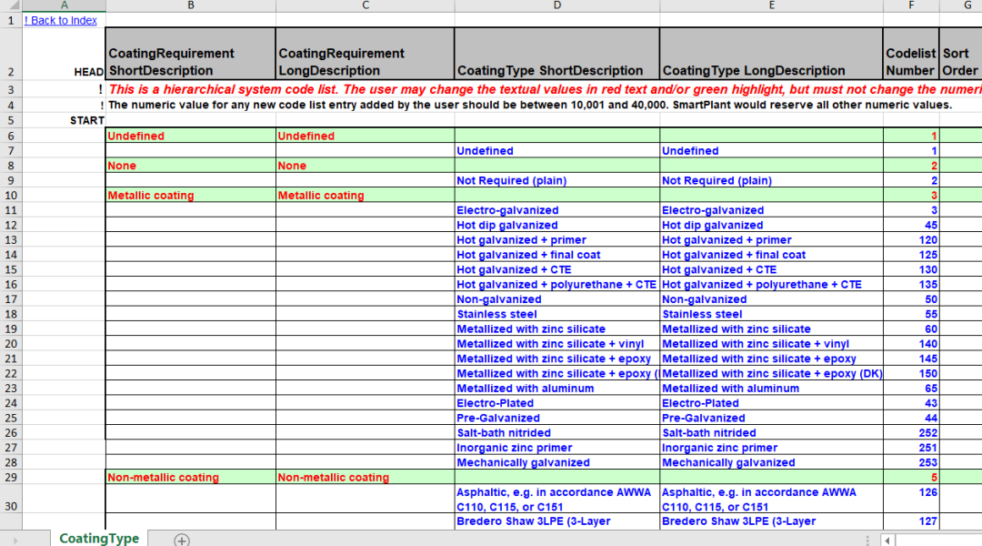The height and width of the screenshot is (546, 982).
Task: Select the 'HEAD' cell in column A
Action: [64, 54]
